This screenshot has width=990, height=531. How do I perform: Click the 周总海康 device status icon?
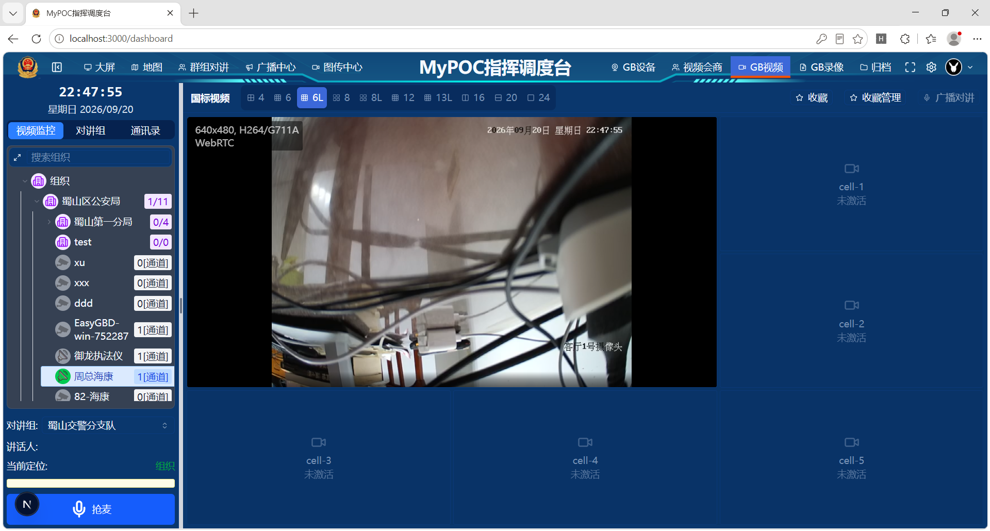[63, 376]
